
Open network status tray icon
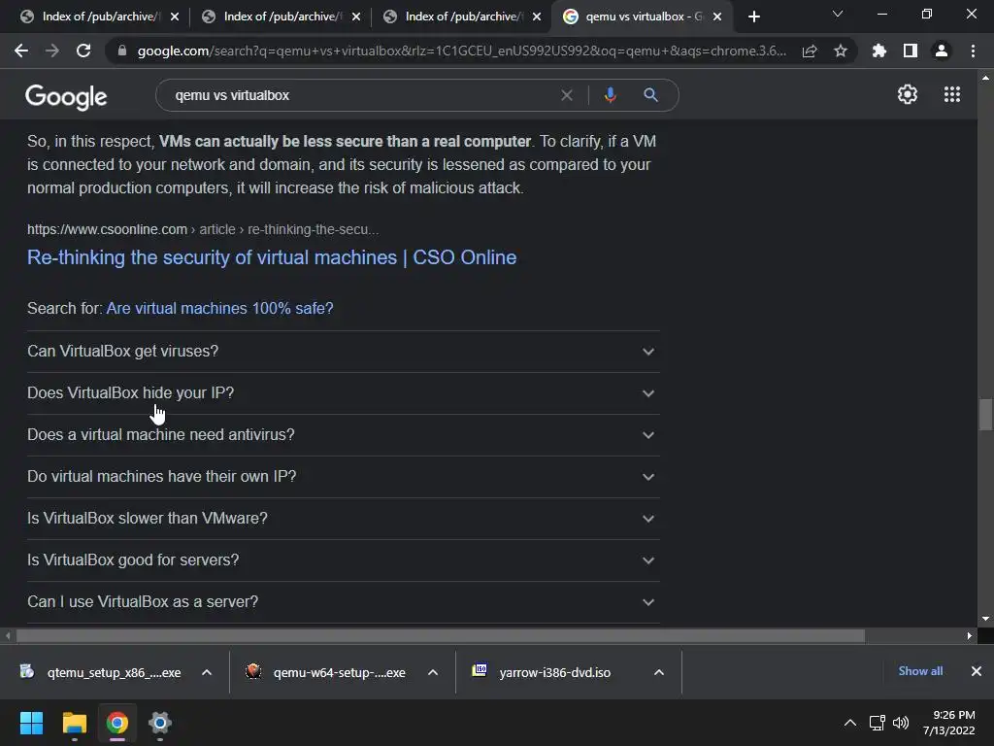click(877, 723)
